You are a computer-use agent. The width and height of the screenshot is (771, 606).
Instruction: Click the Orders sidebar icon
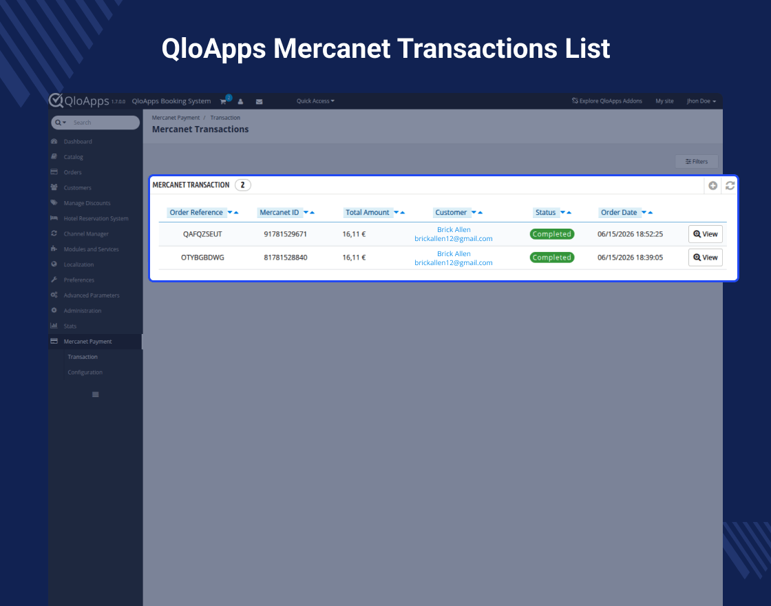click(x=54, y=171)
